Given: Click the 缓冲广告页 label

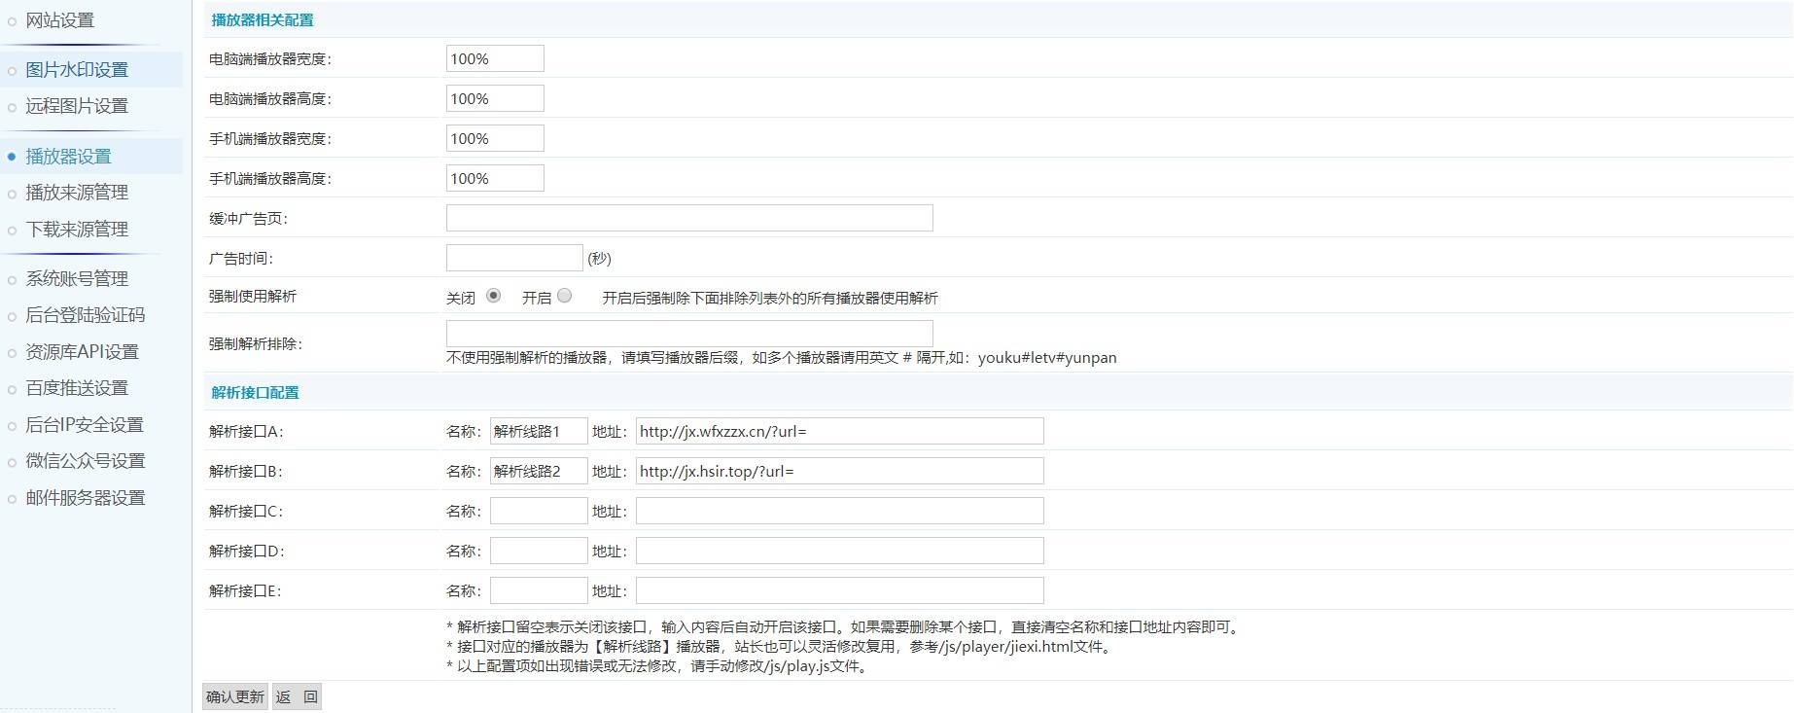Looking at the screenshot, I should [249, 218].
